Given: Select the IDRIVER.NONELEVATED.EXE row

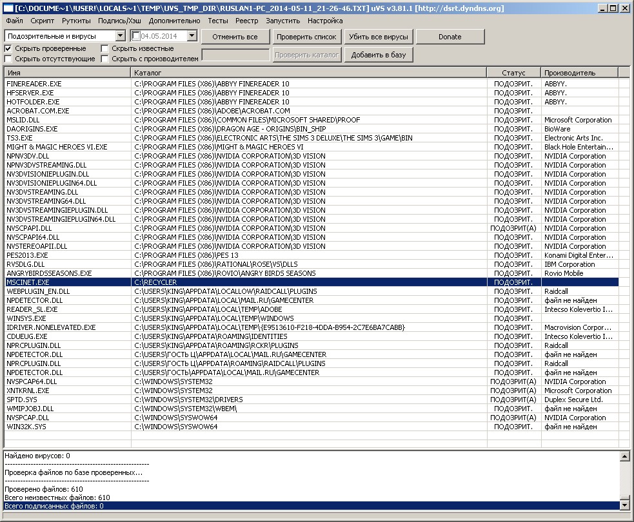Looking at the screenshot, I should click(x=312, y=327).
